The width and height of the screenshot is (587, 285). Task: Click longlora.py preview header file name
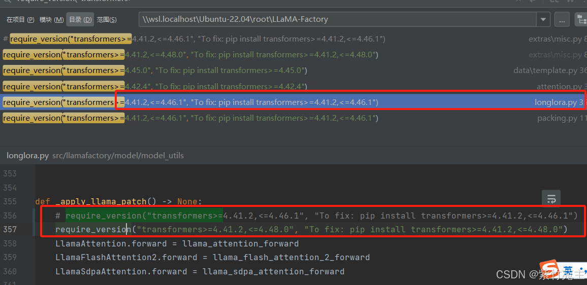pyautogui.click(x=28, y=156)
